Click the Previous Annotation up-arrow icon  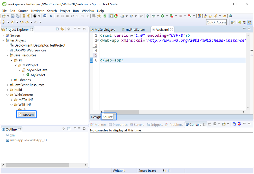(x=13, y=22)
